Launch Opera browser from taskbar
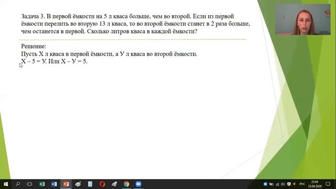This screenshot has width=336, height=189. click(102, 184)
